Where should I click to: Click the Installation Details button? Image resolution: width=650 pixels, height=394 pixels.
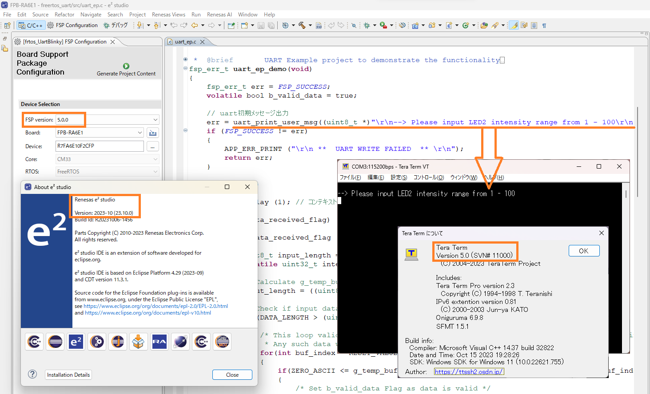(x=68, y=375)
